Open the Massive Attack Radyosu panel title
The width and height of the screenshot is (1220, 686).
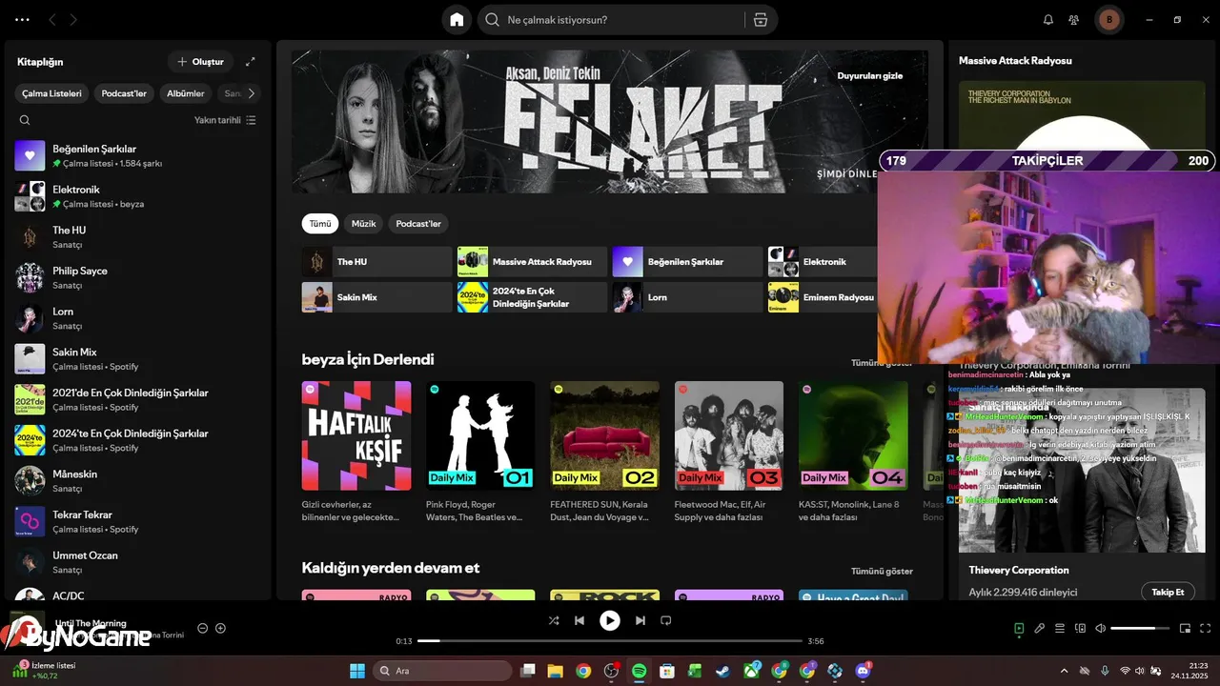pyautogui.click(x=1015, y=60)
